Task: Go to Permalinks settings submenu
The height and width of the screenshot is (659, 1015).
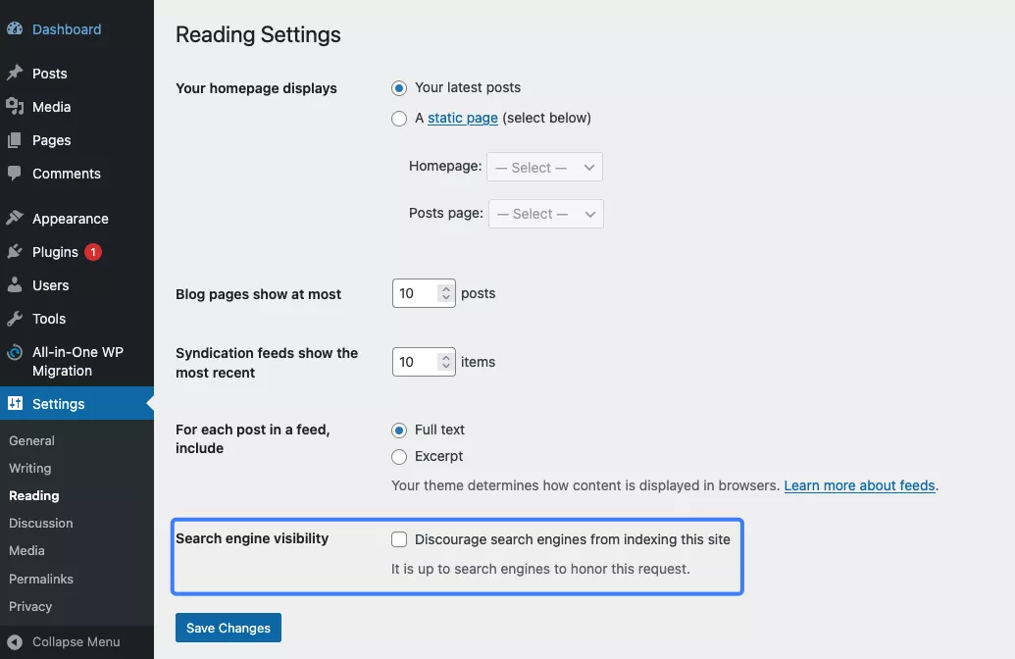Action: tap(41, 579)
